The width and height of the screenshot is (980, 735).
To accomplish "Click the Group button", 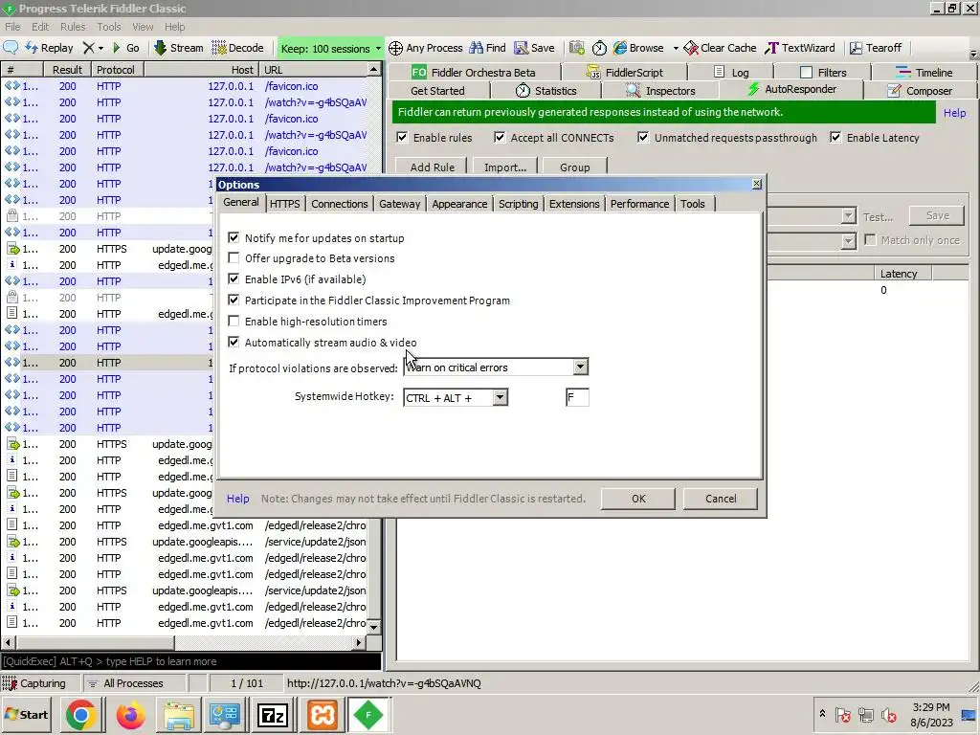I will (x=575, y=167).
